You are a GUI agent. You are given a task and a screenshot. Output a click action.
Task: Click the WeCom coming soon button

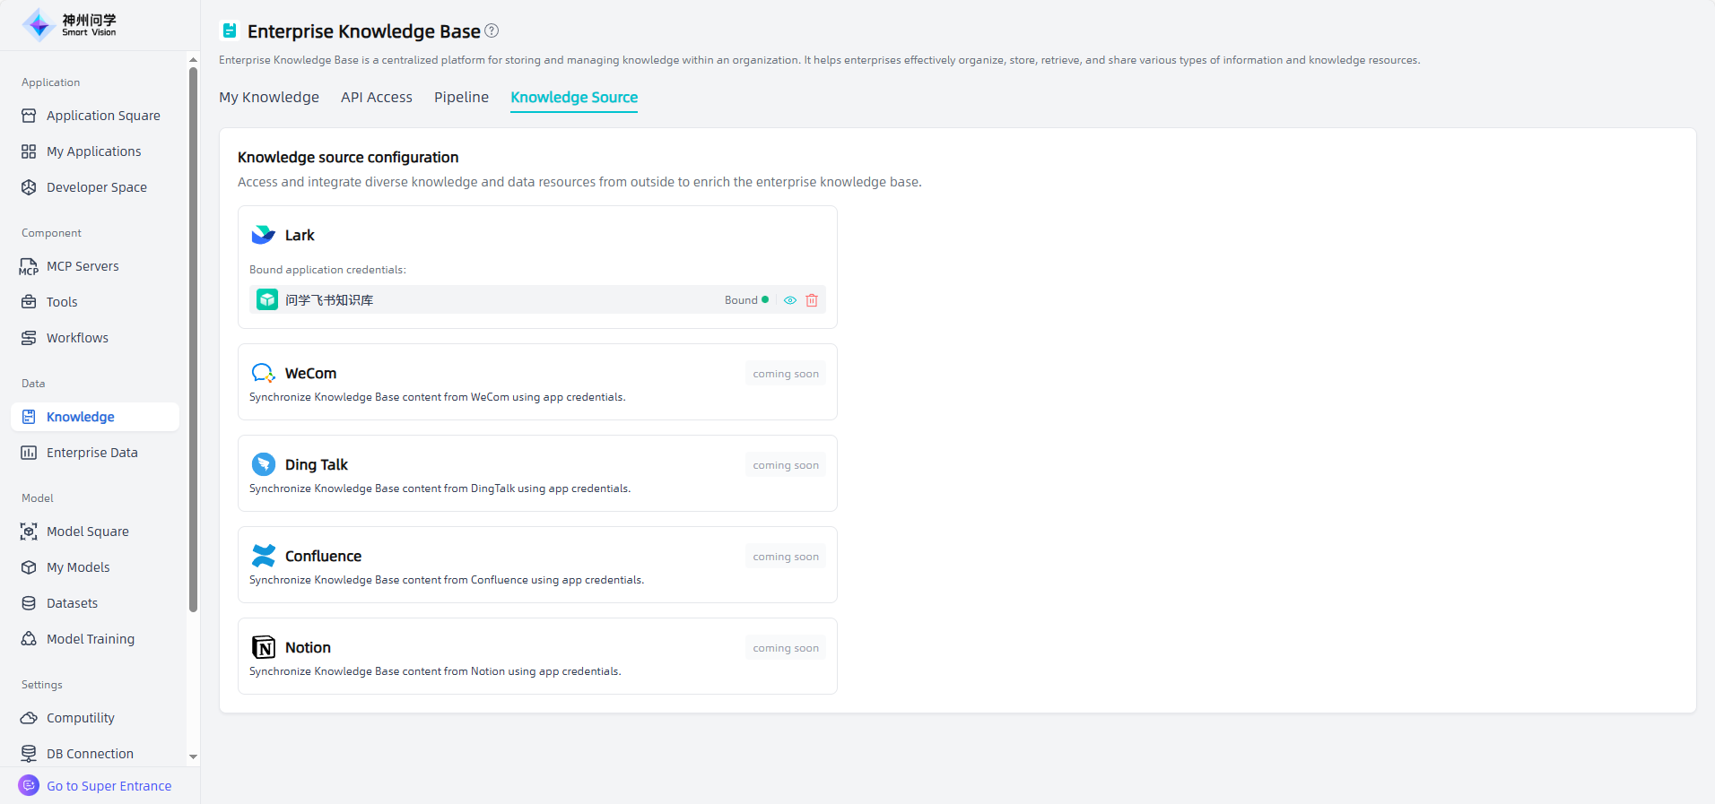[x=786, y=374]
